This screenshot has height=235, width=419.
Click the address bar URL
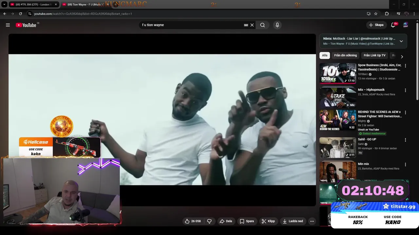83,14
